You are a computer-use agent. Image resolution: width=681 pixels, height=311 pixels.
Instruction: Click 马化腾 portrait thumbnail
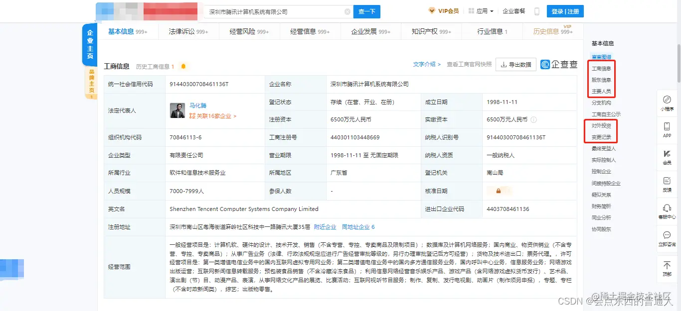pos(177,110)
